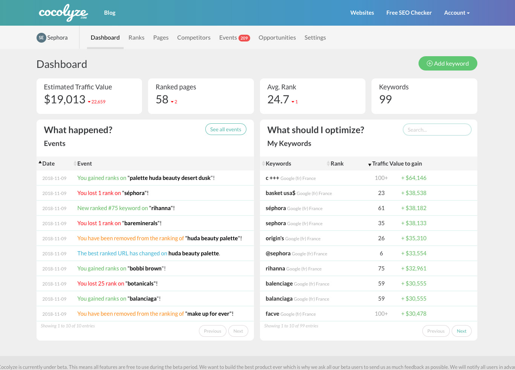Click best ranked URL has changed event
This screenshot has width=515, height=370.
tap(148, 253)
